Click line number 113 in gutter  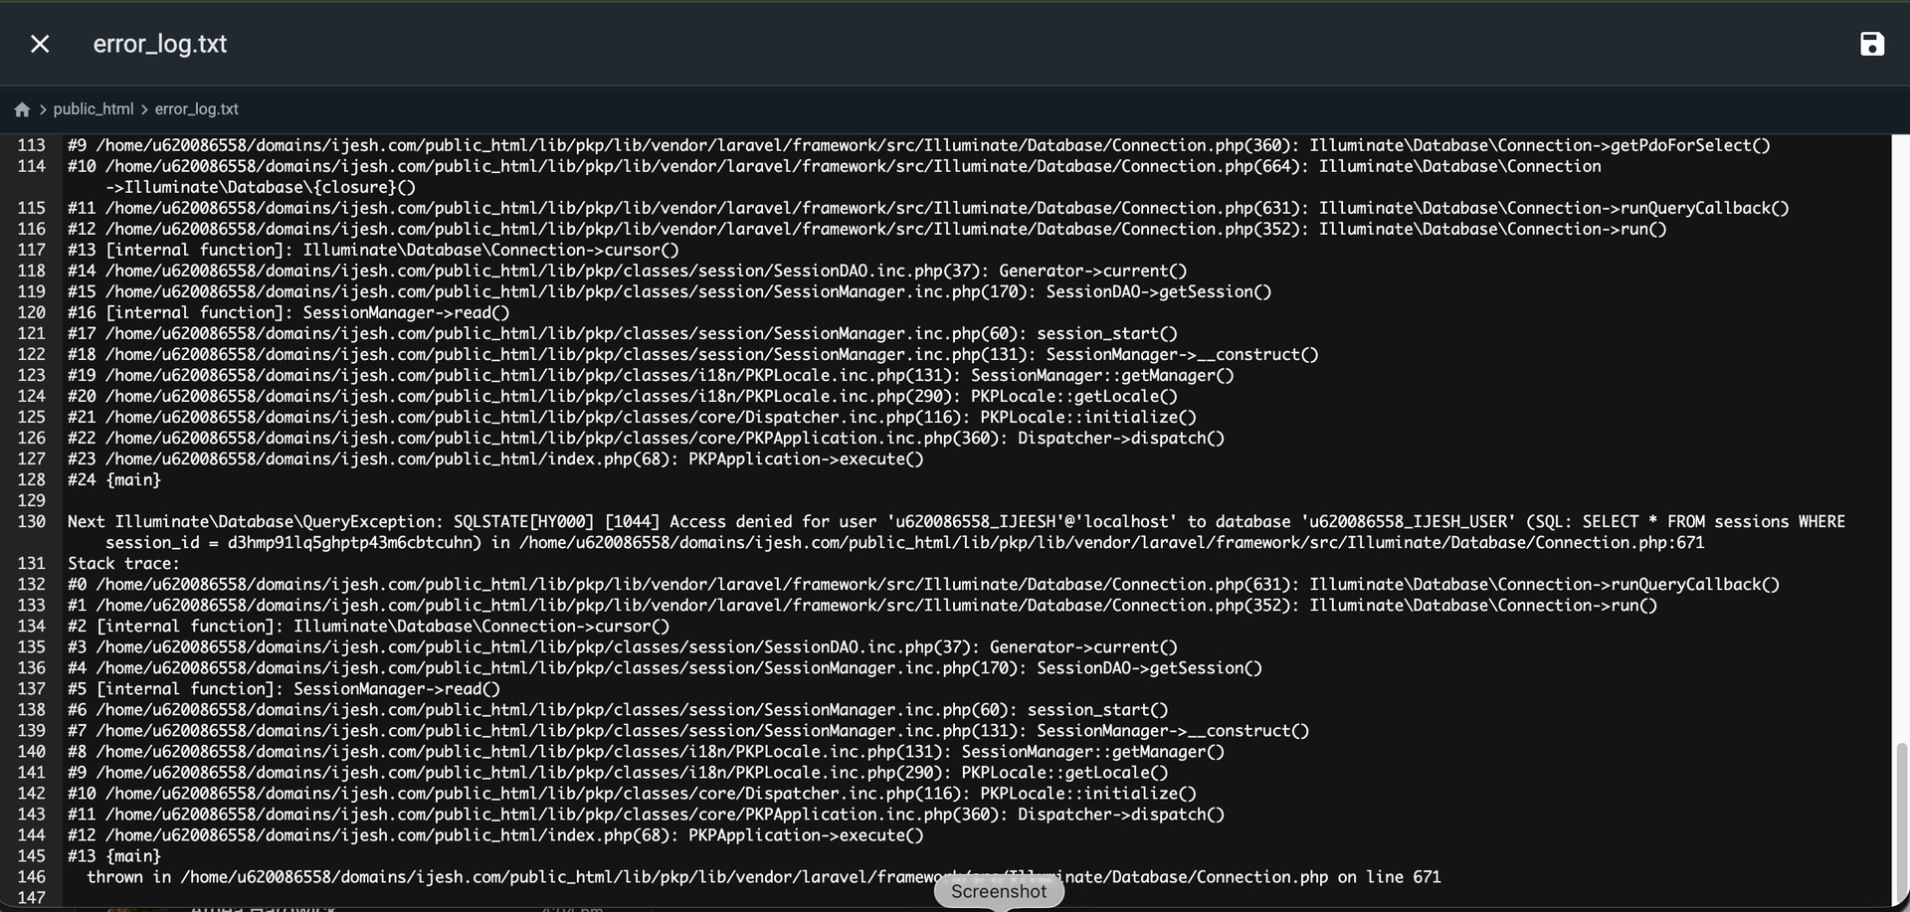(32, 145)
